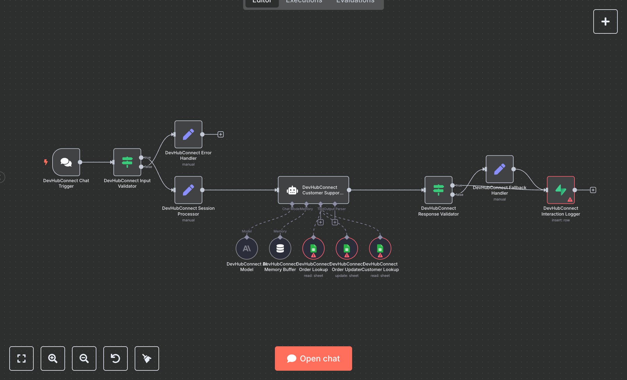This screenshot has width=627, height=380.
Task: Open the DevHubConnect Customer Support agent node
Action: click(313, 190)
